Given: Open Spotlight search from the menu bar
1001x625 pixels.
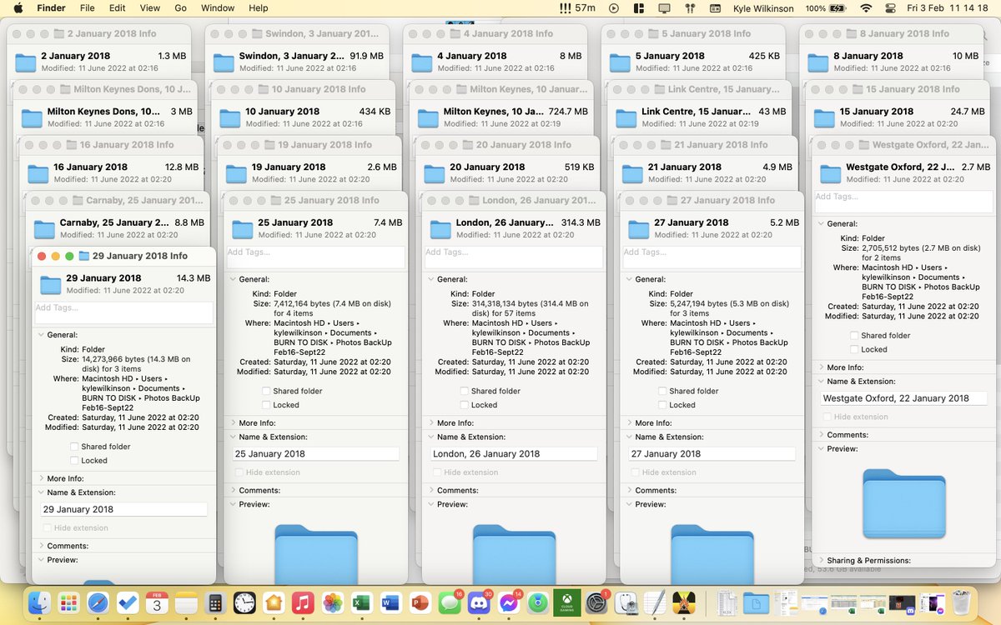Looking at the screenshot, I should pos(890,8).
